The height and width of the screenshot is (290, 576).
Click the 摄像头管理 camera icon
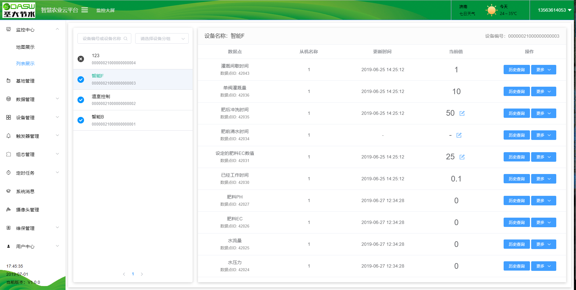[x=9, y=210]
